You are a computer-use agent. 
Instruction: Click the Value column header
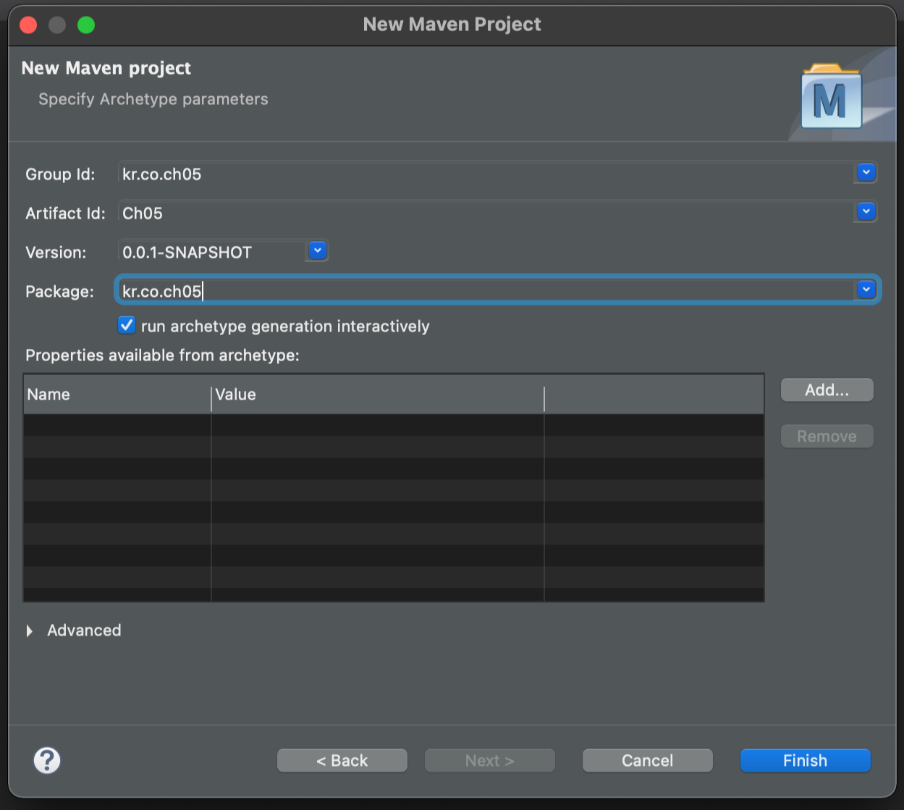coord(378,395)
